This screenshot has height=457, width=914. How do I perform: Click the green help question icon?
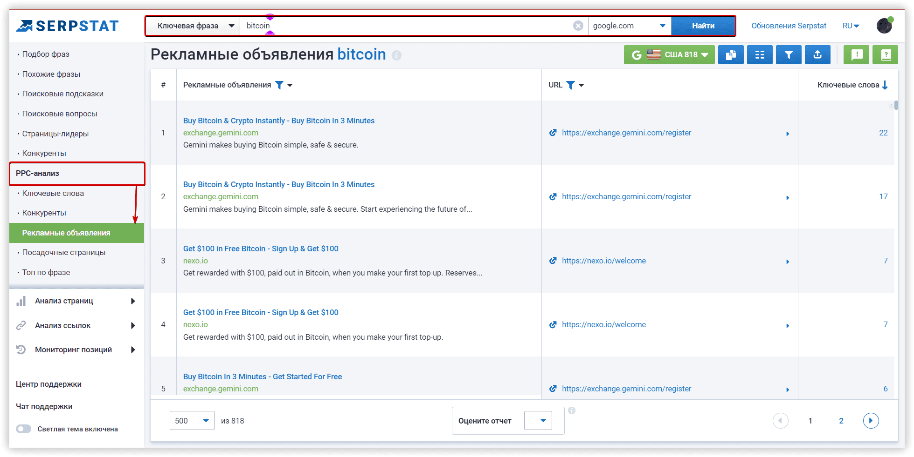tap(886, 55)
